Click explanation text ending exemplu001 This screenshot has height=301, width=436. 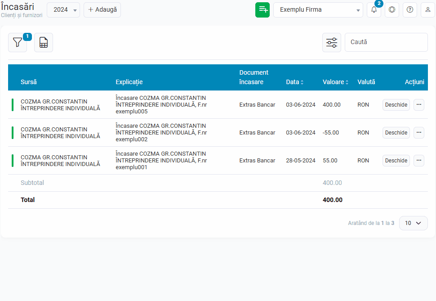click(161, 160)
